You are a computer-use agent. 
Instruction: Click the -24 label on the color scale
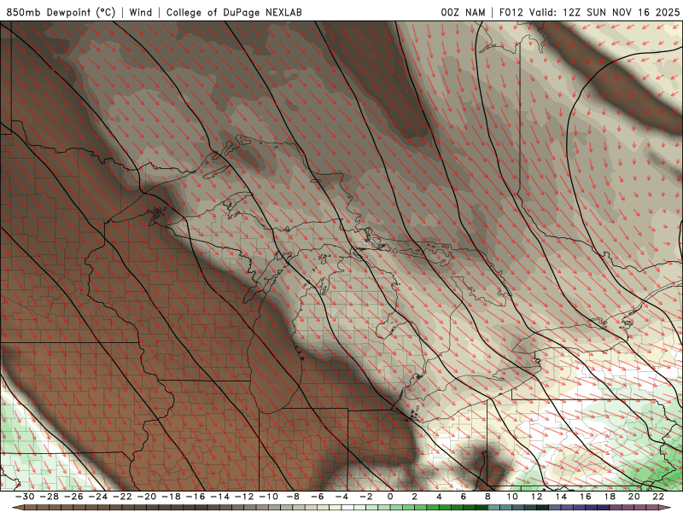click(x=98, y=497)
